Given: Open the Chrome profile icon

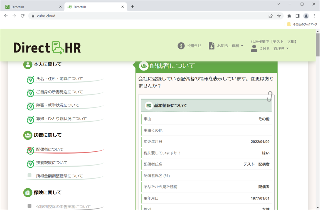Looking at the screenshot, I should [x=306, y=16].
